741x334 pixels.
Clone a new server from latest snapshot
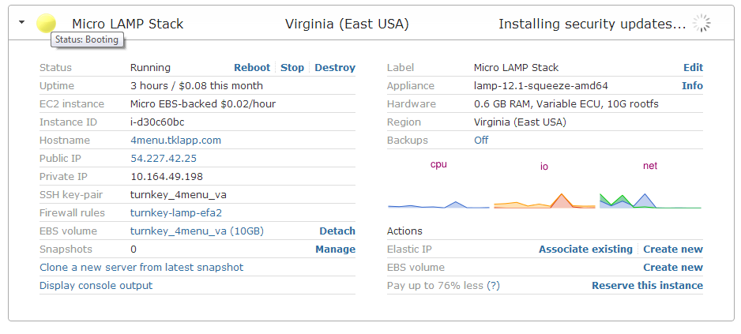pos(141,268)
